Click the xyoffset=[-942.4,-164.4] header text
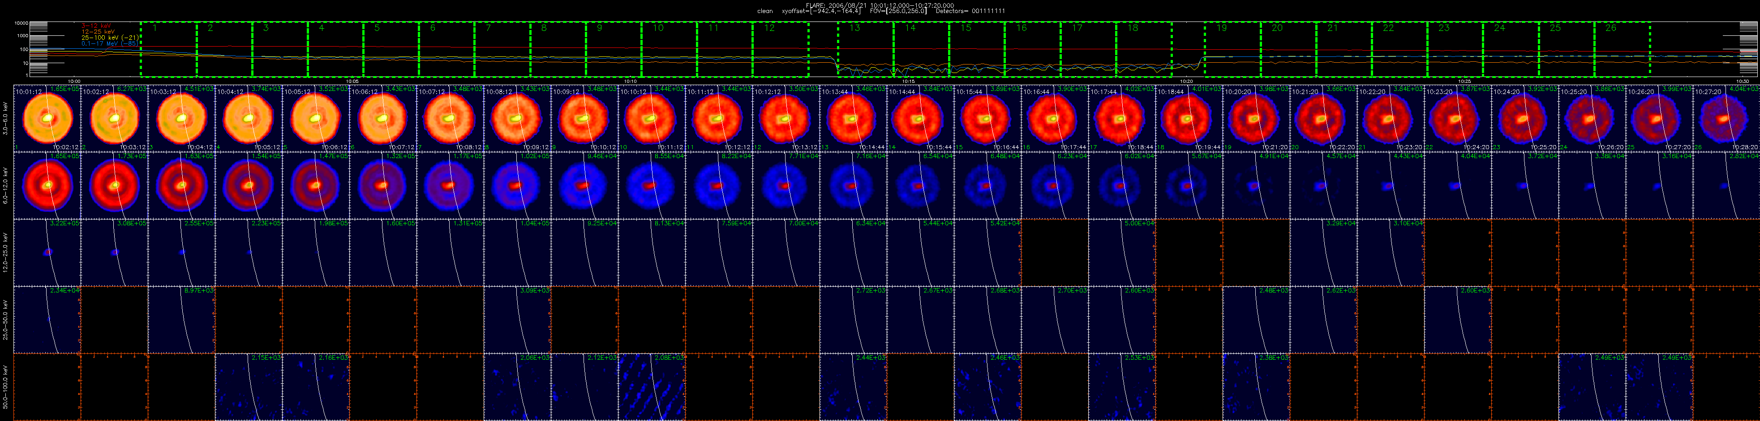Screen dimensions: 1760x421 point(821,11)
